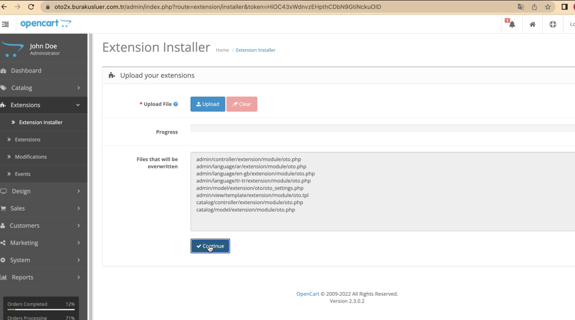Image resolution: width=575 pixels, height=320 pixels.
Task: Toggle the sidebar menu hamburger icon
Action: point(5,25)
